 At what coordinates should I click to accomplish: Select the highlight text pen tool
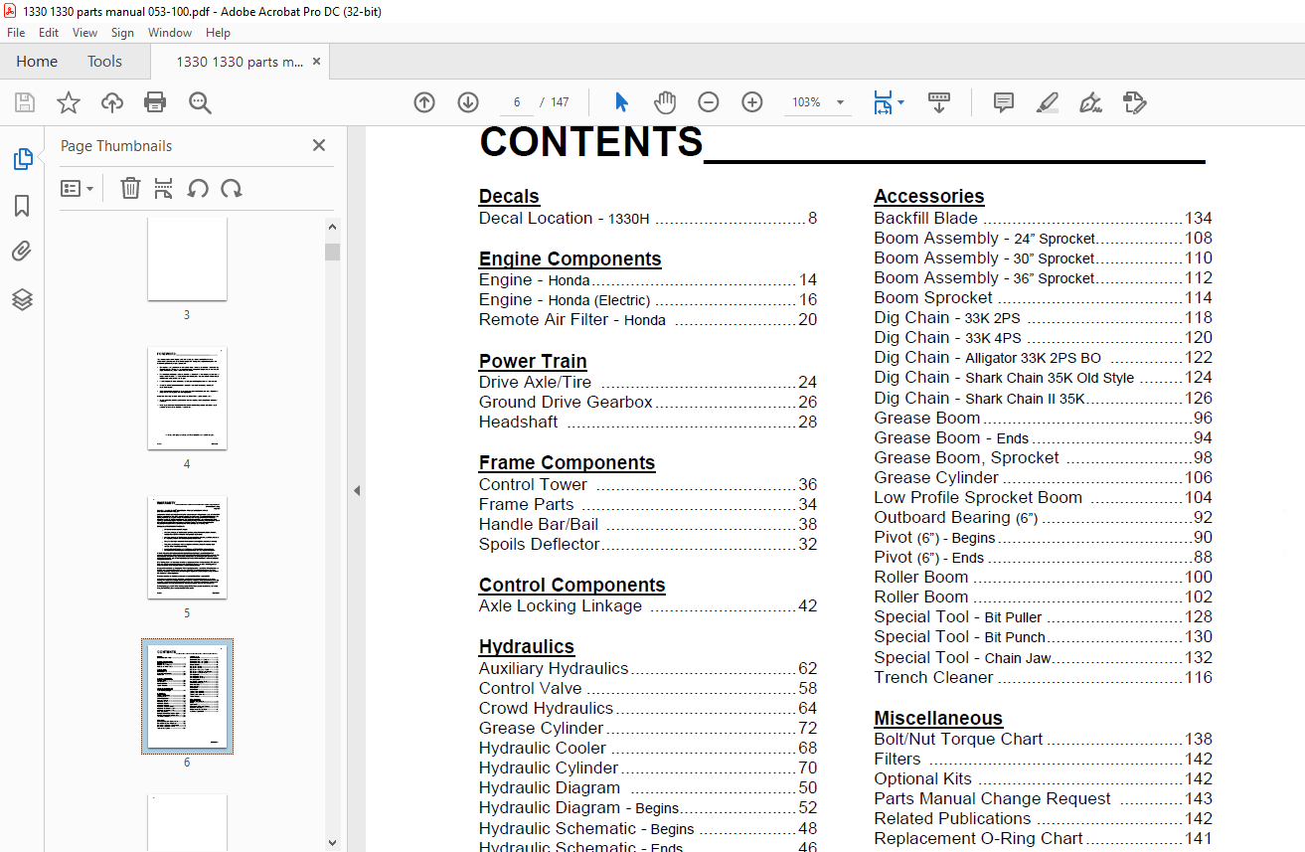coord(1047,102)
